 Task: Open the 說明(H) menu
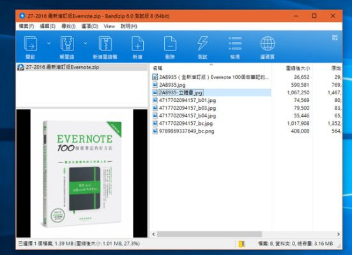129,26
